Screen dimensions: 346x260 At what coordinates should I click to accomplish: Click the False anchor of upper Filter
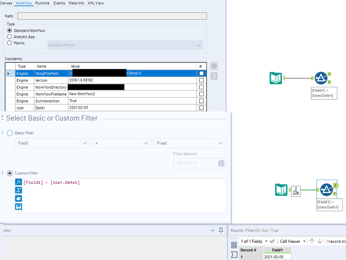pyautogui.click(x=329, y=82)
